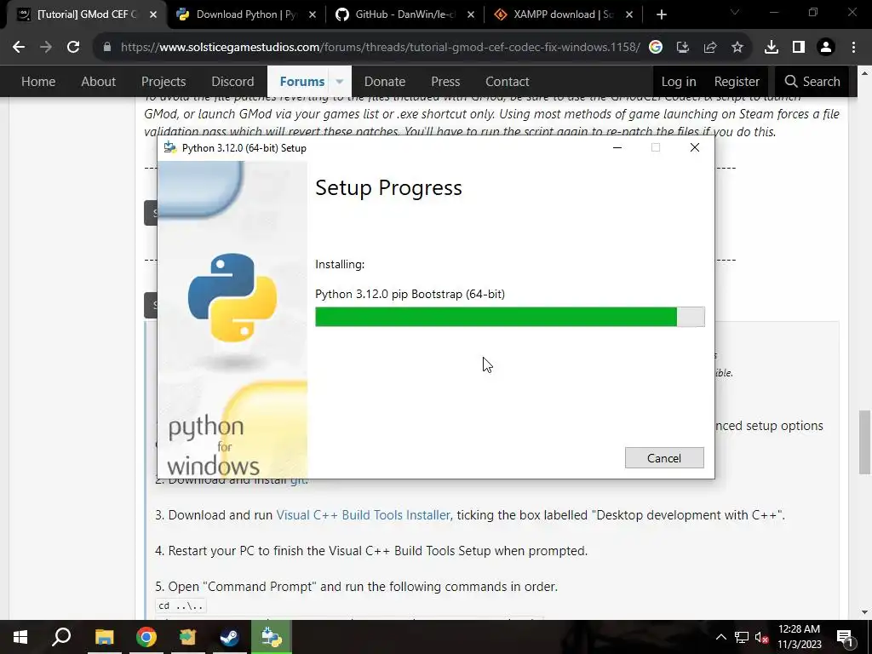Viewport: 872px width, 654px height.
Task: Click Log in on the forum
Action: 679,81
